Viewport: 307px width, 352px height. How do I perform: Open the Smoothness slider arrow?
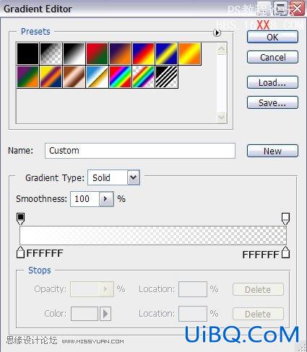pyautogui.click(x=106, y=199)
